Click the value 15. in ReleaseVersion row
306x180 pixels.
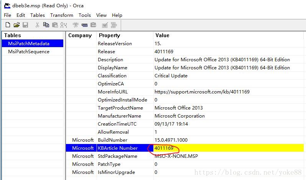[158, 43]
